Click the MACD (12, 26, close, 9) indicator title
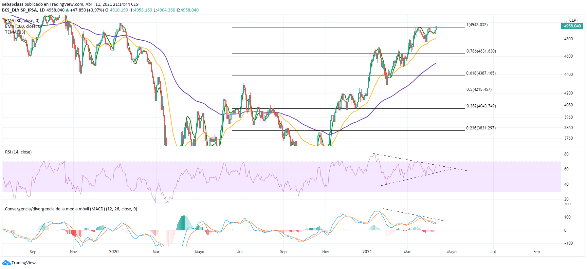Viewport: 587px width, 269px height. [x=71, y=209]
